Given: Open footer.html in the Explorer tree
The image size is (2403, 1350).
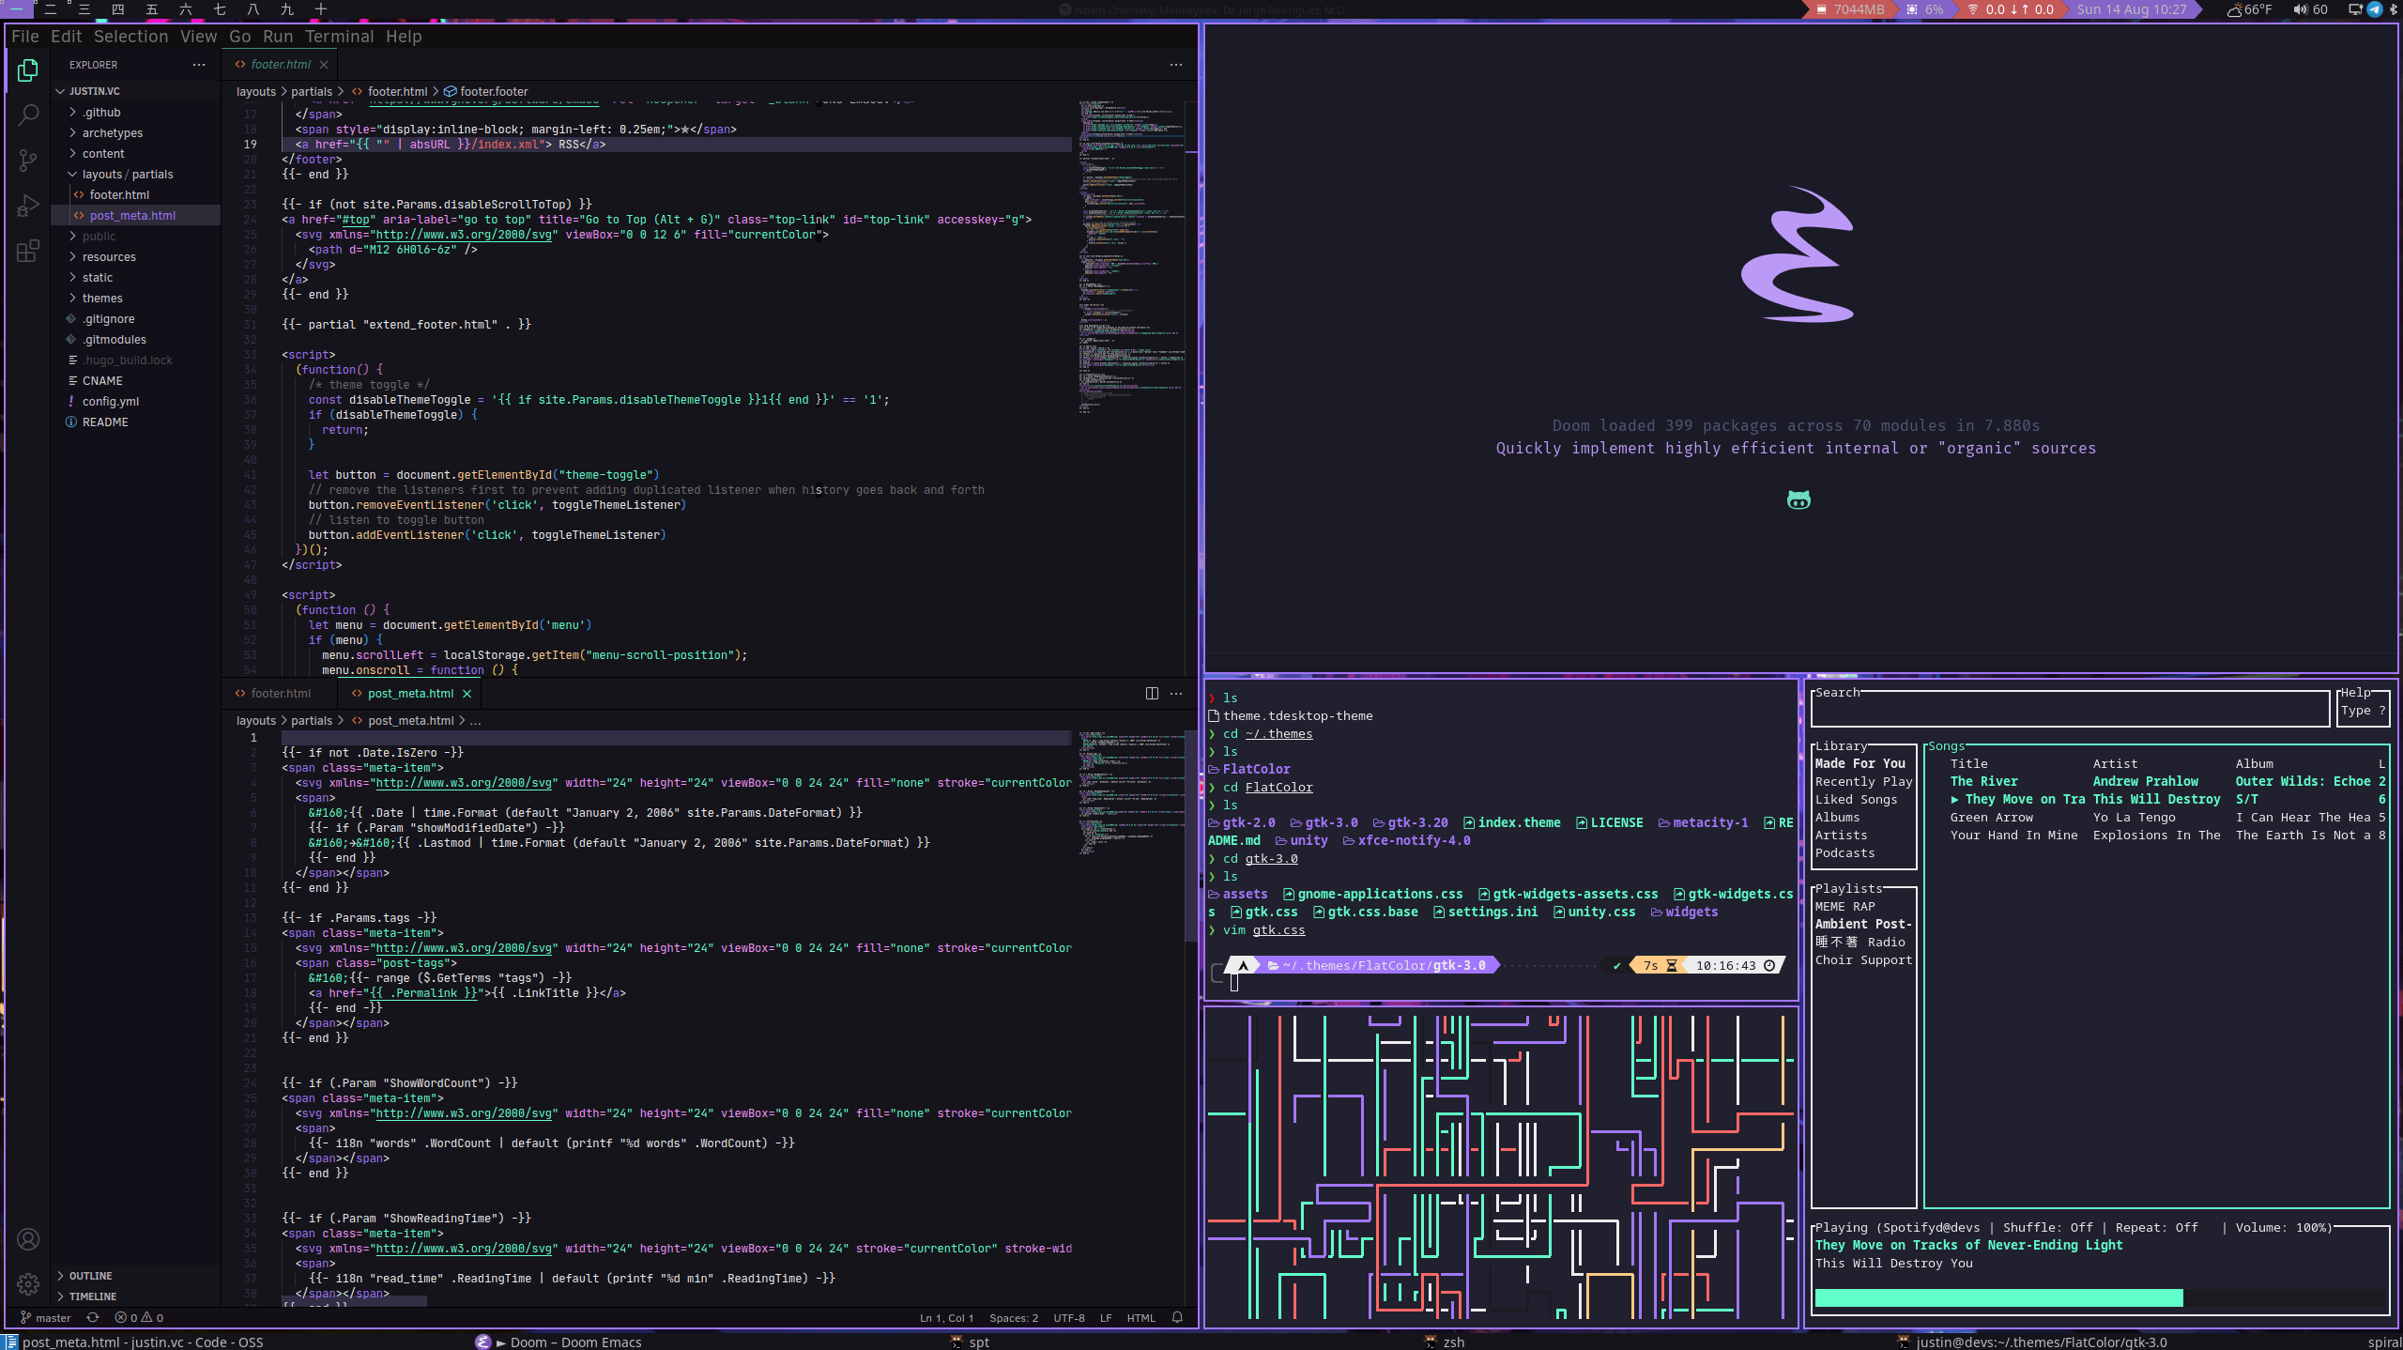Looking at the screenshot, I should pos(119,195).
